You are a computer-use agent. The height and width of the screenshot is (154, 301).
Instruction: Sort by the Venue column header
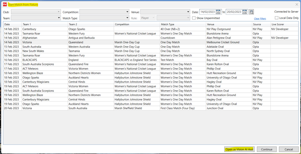[229, 24]
